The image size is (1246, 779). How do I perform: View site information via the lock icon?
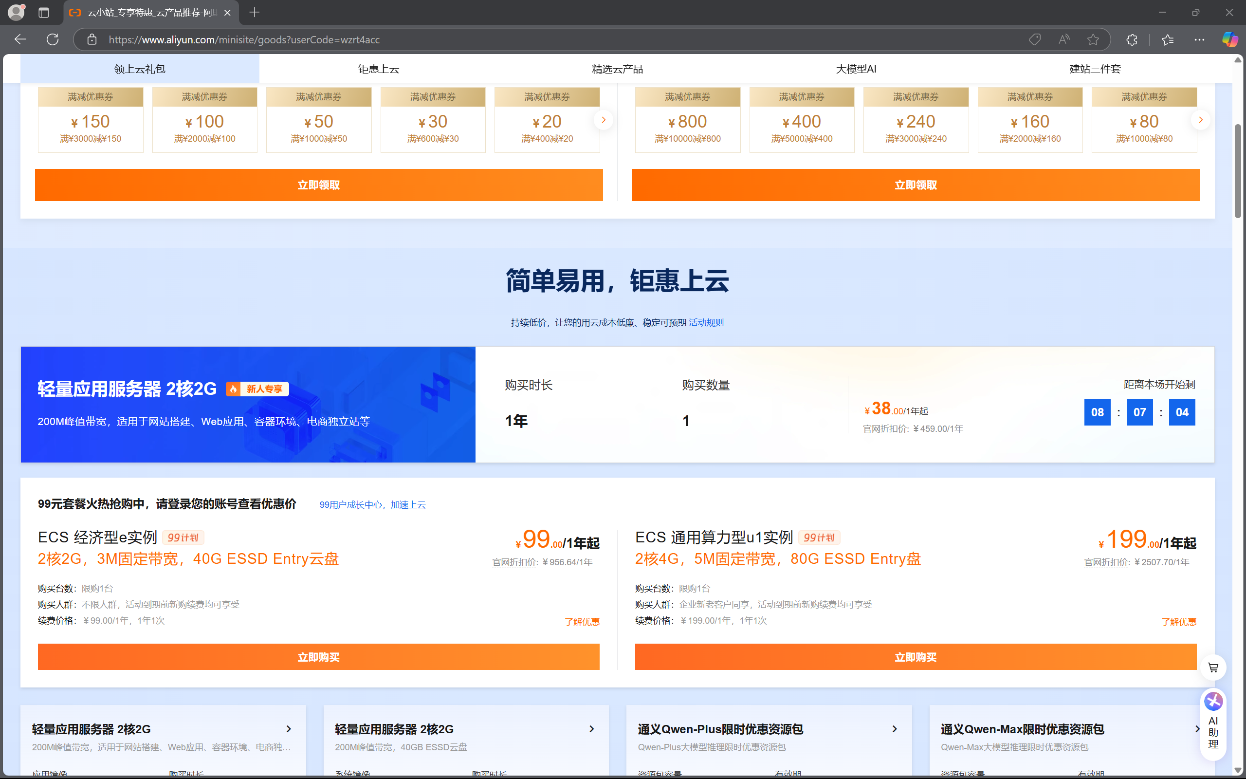point(92,39)
